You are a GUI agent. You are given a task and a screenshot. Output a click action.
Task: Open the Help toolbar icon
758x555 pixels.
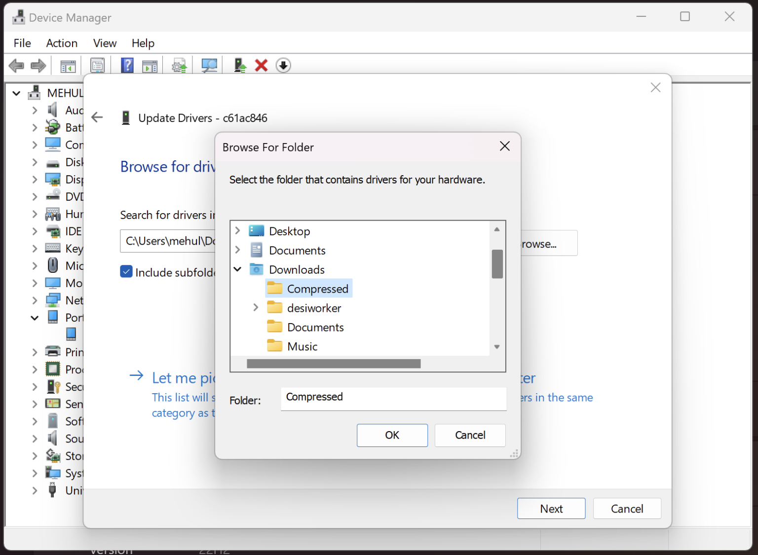click(127, 65)
